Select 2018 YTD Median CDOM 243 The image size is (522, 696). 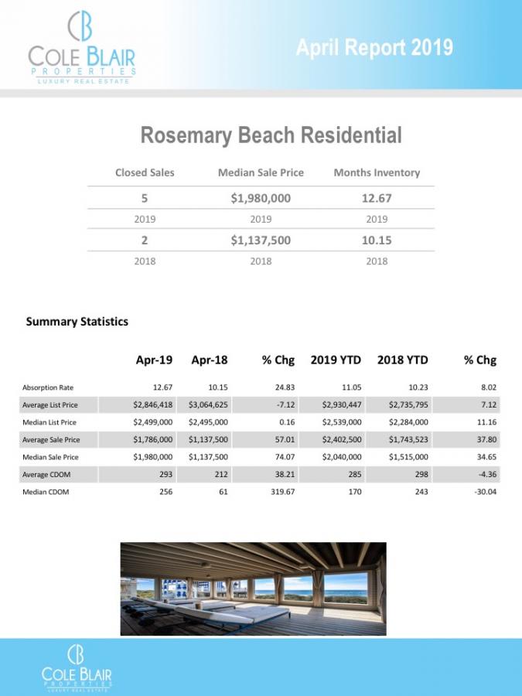coord(421,491)
